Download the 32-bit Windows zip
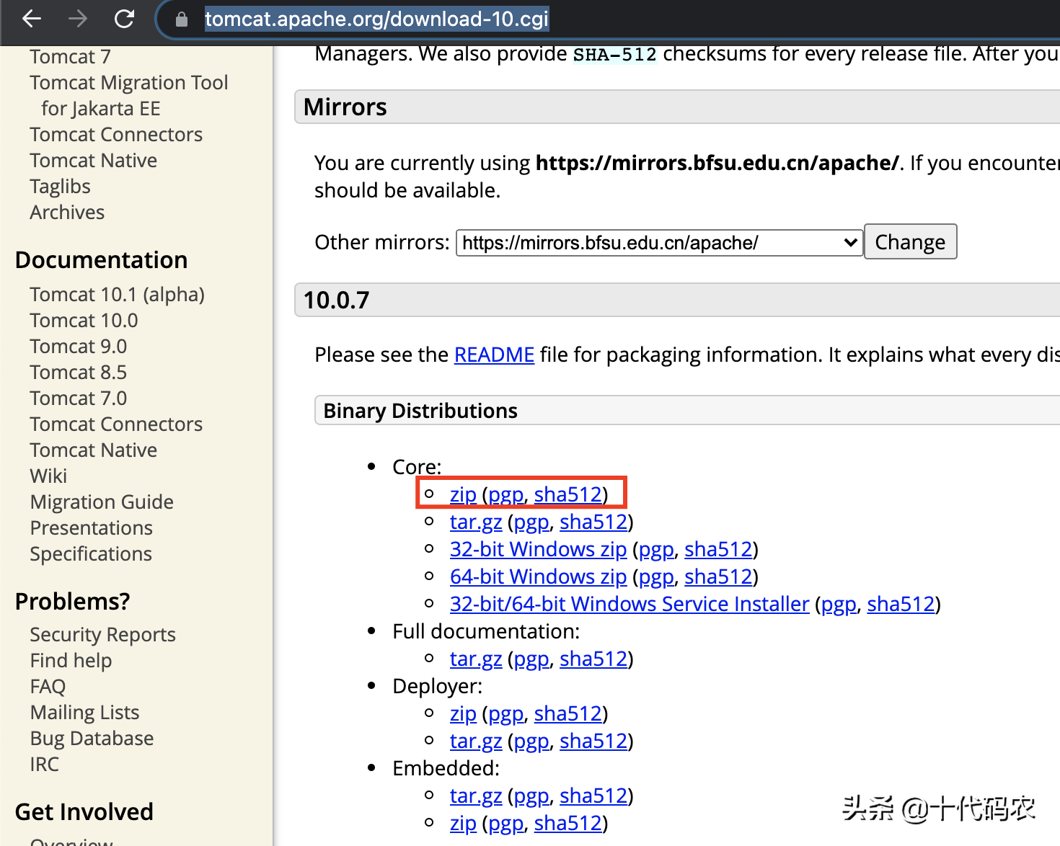This screenshot has height=846, width=1060. pyautogui.click(x=538, y=549)
